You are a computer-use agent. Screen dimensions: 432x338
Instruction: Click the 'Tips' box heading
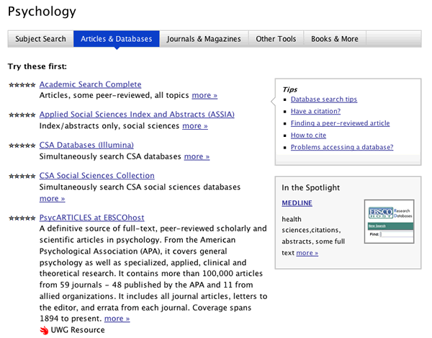[x=290, y=89]
